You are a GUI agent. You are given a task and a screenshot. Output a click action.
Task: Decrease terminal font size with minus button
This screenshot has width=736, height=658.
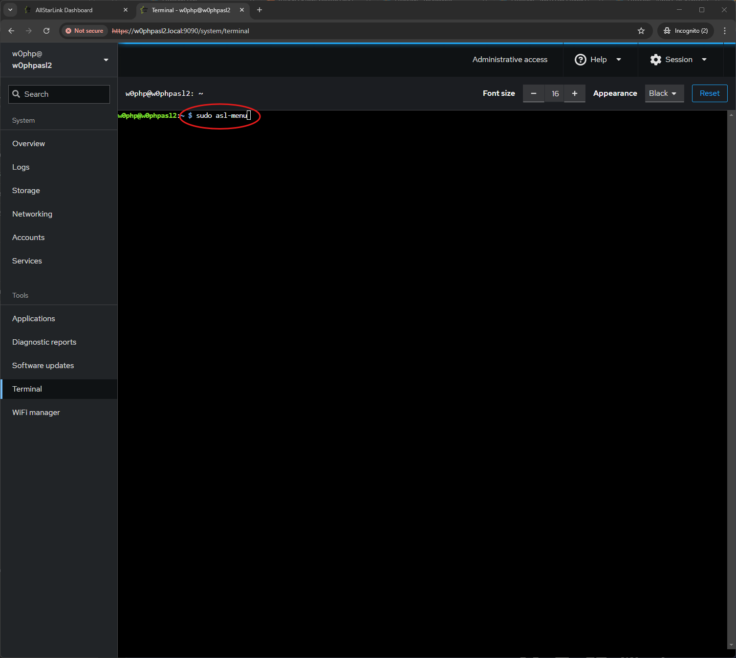533,93
